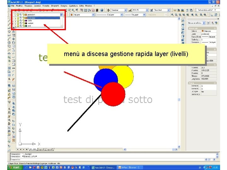The width and height of the screenshot is (227, 170).
Task: Collapse the layer dropdown arrow
Action: coord(61,14)
